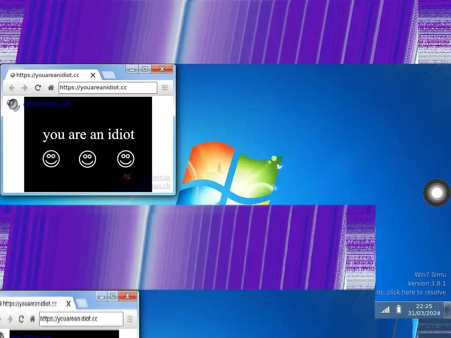Viewport: 451px width, 338px height.
Task: Minimize the upper browser window
Action: point(132,69)
